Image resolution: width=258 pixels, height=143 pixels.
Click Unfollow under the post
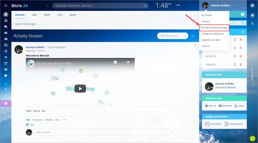tap(48, 120)
